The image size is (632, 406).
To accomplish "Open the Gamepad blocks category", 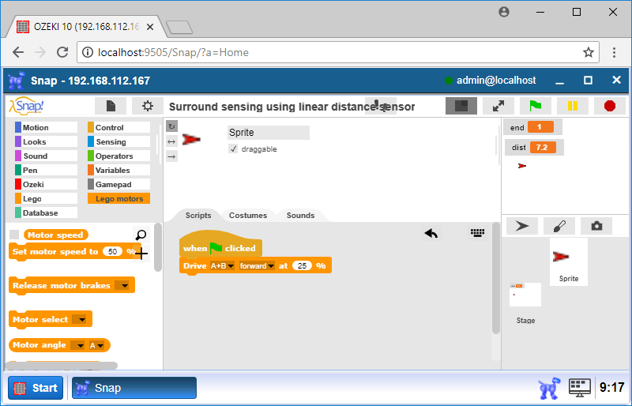I will coord(119,184).
